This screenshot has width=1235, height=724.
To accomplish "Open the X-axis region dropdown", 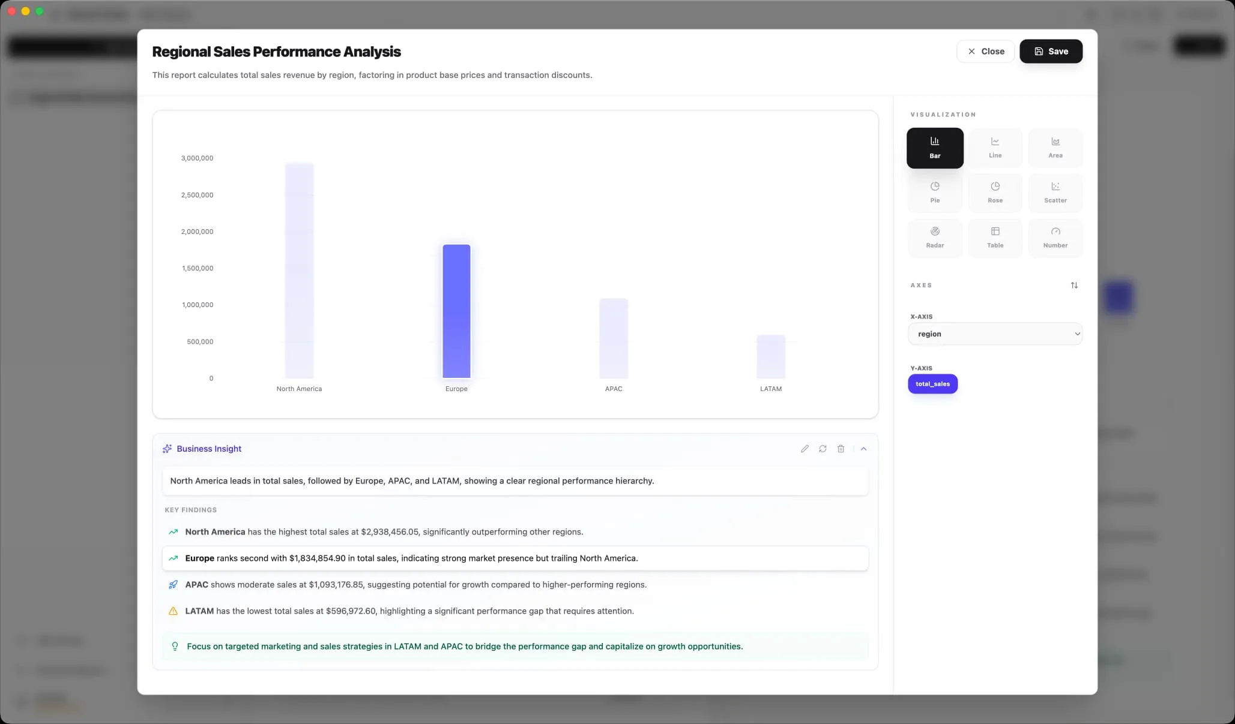I will pos(995,334).
